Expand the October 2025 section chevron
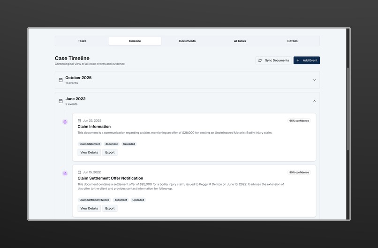The height and width of the screenshot is (248, 378). pos(314,80)
